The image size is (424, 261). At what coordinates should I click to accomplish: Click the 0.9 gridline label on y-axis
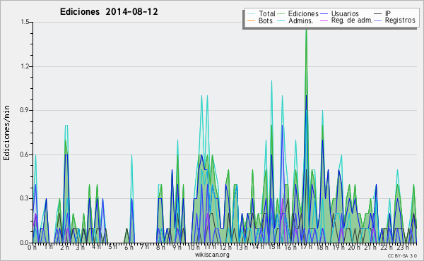[x=25, y=110]
